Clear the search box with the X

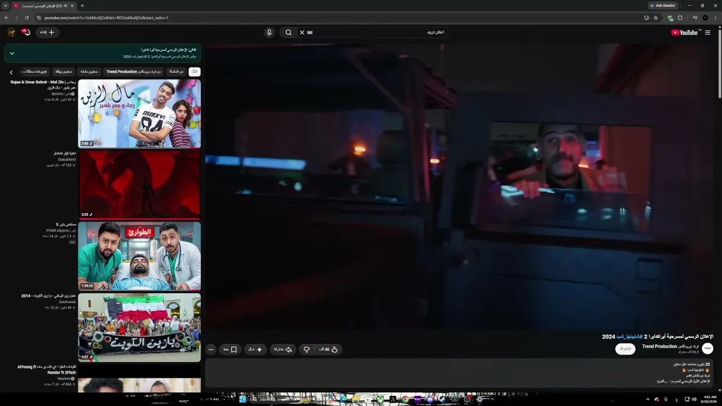click(x=302, y=32)
